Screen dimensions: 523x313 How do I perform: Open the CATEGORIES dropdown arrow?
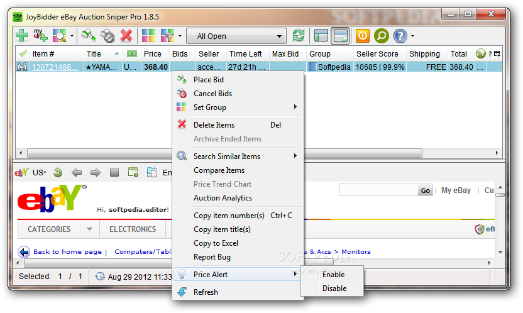tap(89, 229)
